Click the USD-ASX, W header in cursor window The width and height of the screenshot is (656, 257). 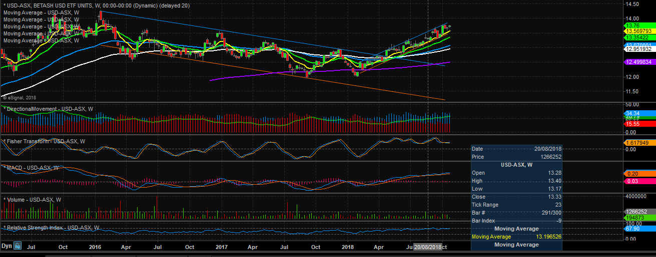[516, 165]
